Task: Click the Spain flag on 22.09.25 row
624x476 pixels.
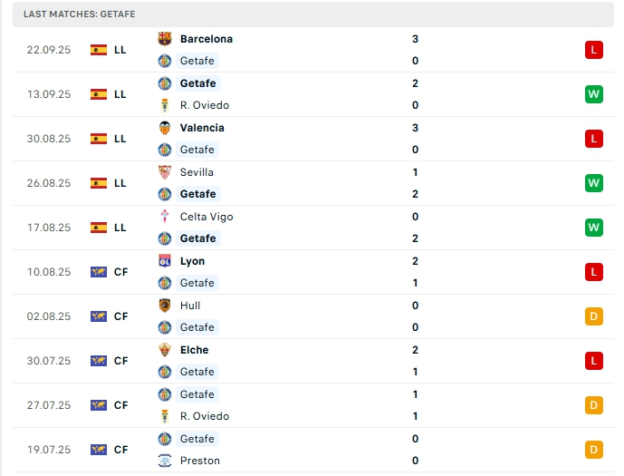Action: [99, 50]
